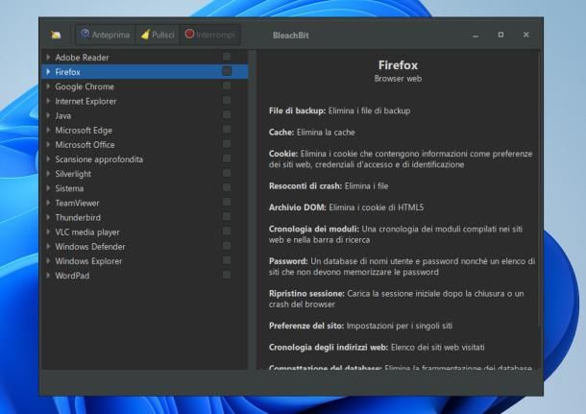
Task: Tick the Sistema checkbox
Action: click(227, 188)
